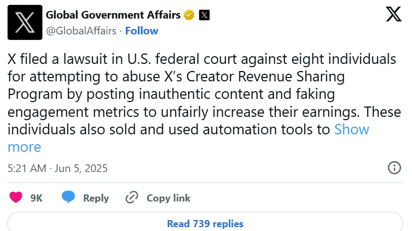The height and width of the screenshot is (231, 412).
Task: Click the words 'engagement metrics' in post
Action: pos(73,112)
